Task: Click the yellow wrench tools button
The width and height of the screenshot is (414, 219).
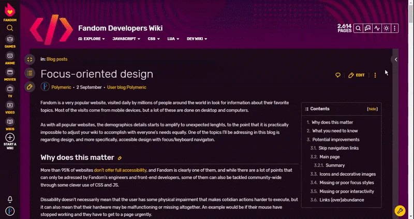Action: click(x=400, y=211)
